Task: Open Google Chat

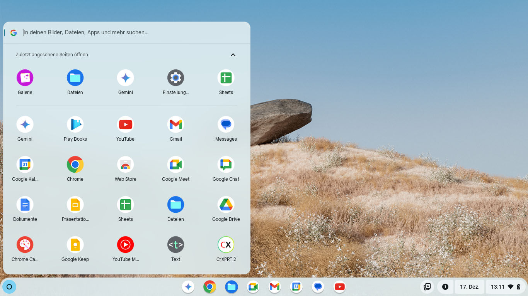Action: (x=226, y=165)
